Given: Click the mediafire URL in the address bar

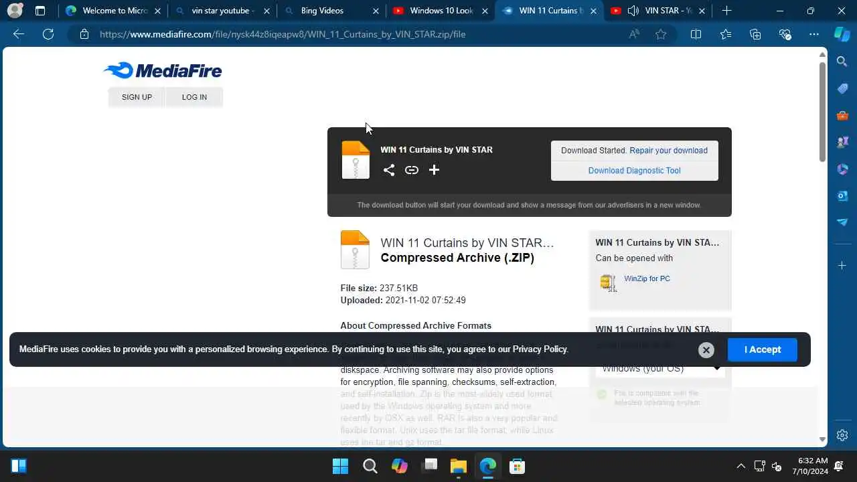Looking at the screenshot, I should click(x=283, y=34).
